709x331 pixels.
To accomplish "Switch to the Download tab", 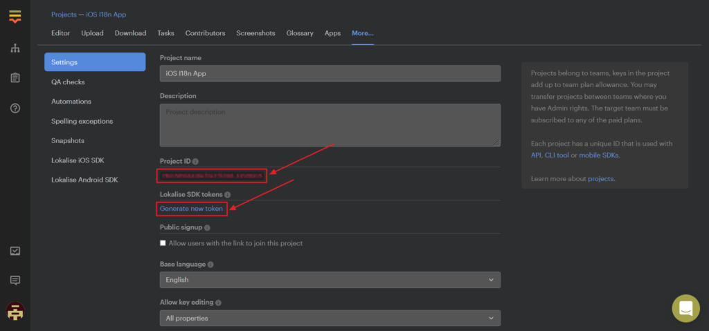I will pyautogui.click(x=130, y=33).
